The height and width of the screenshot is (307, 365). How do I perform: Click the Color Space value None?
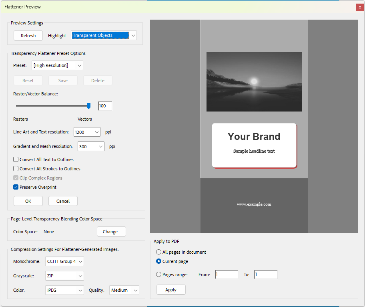49,232
